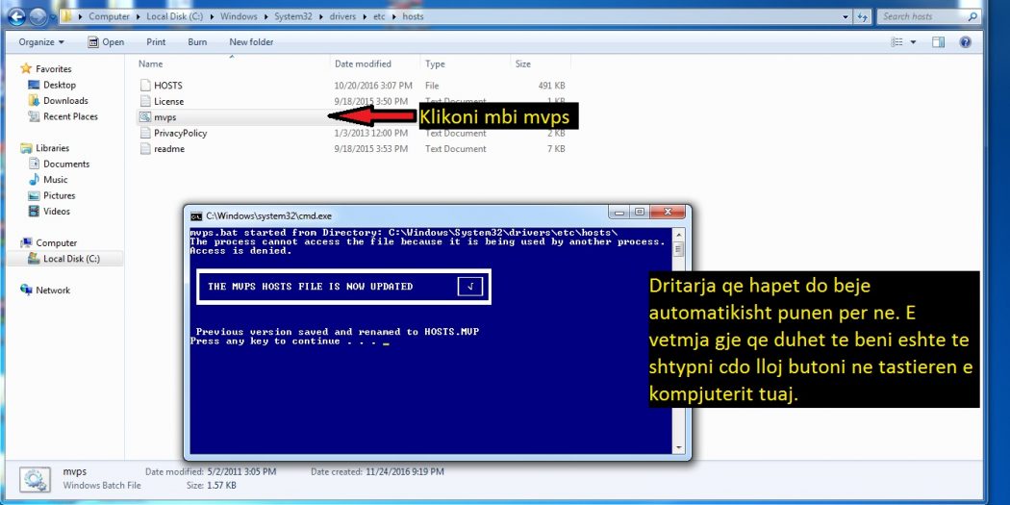
Task: Click the Open toolbar button
Action: coord(106,42)
